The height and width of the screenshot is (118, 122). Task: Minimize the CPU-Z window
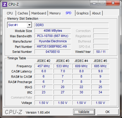pos(94,3)
